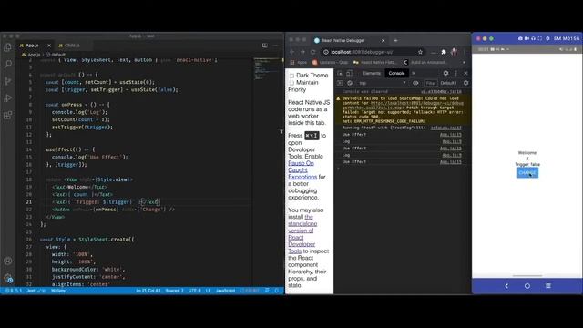Viewport: 583px width, 328px height.
Task: Click the Ln 21, Col 43 status entry
Action: click(148, 291)
